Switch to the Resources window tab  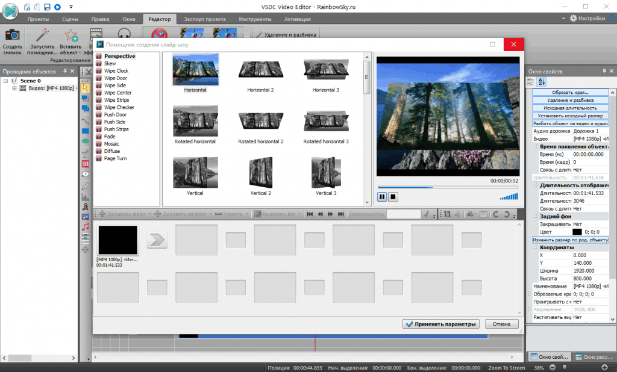[594, 357]
